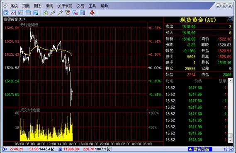The height and width of the screenshot is (153, 236).
Task: Click the news panel toolbar icon
Action: coord(36,13)
